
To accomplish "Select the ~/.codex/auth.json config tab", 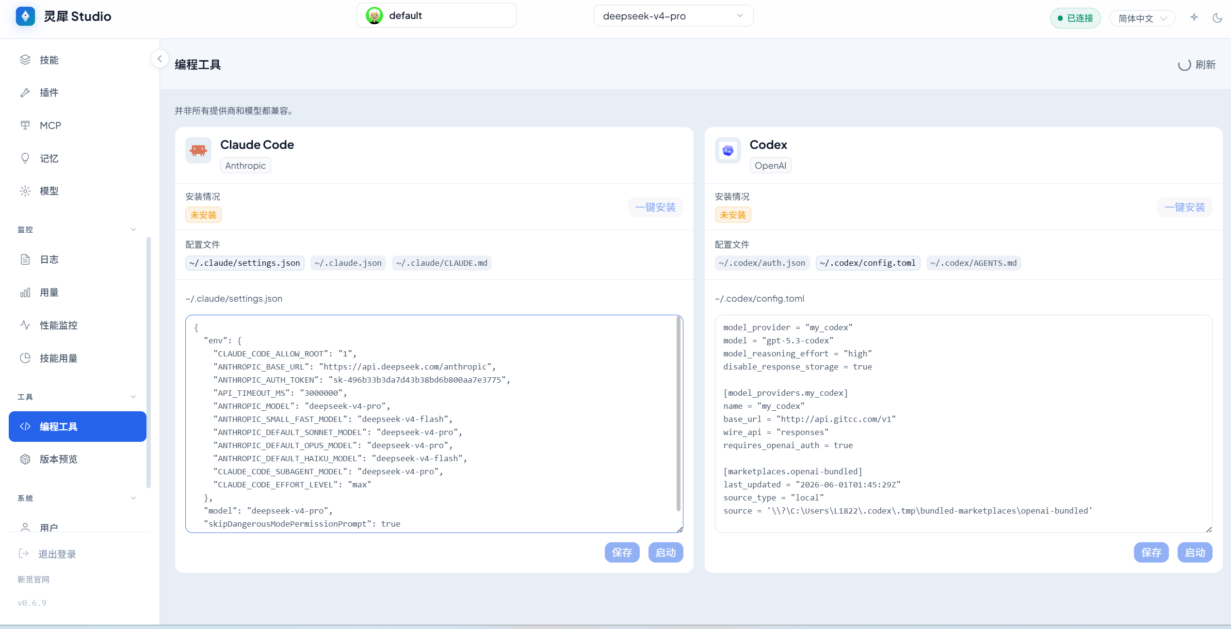I will [762, 263].
